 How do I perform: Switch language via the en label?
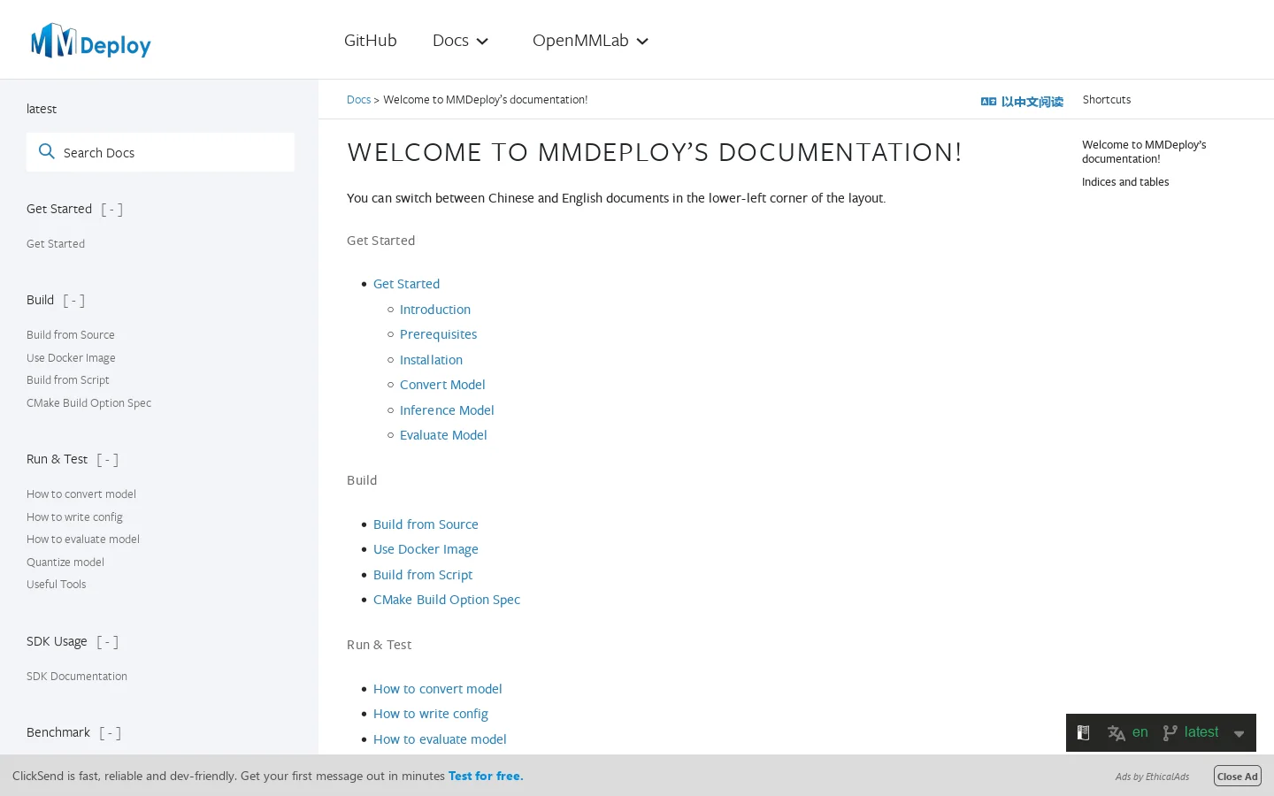[1140, 732]
